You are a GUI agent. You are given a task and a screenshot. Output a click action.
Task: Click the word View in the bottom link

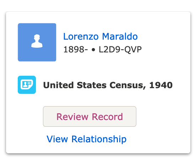click(x=57, y=139)
